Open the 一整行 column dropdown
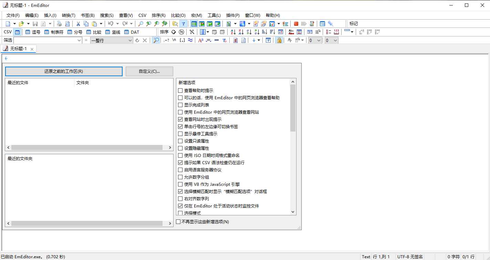 (x=130, y=40)
